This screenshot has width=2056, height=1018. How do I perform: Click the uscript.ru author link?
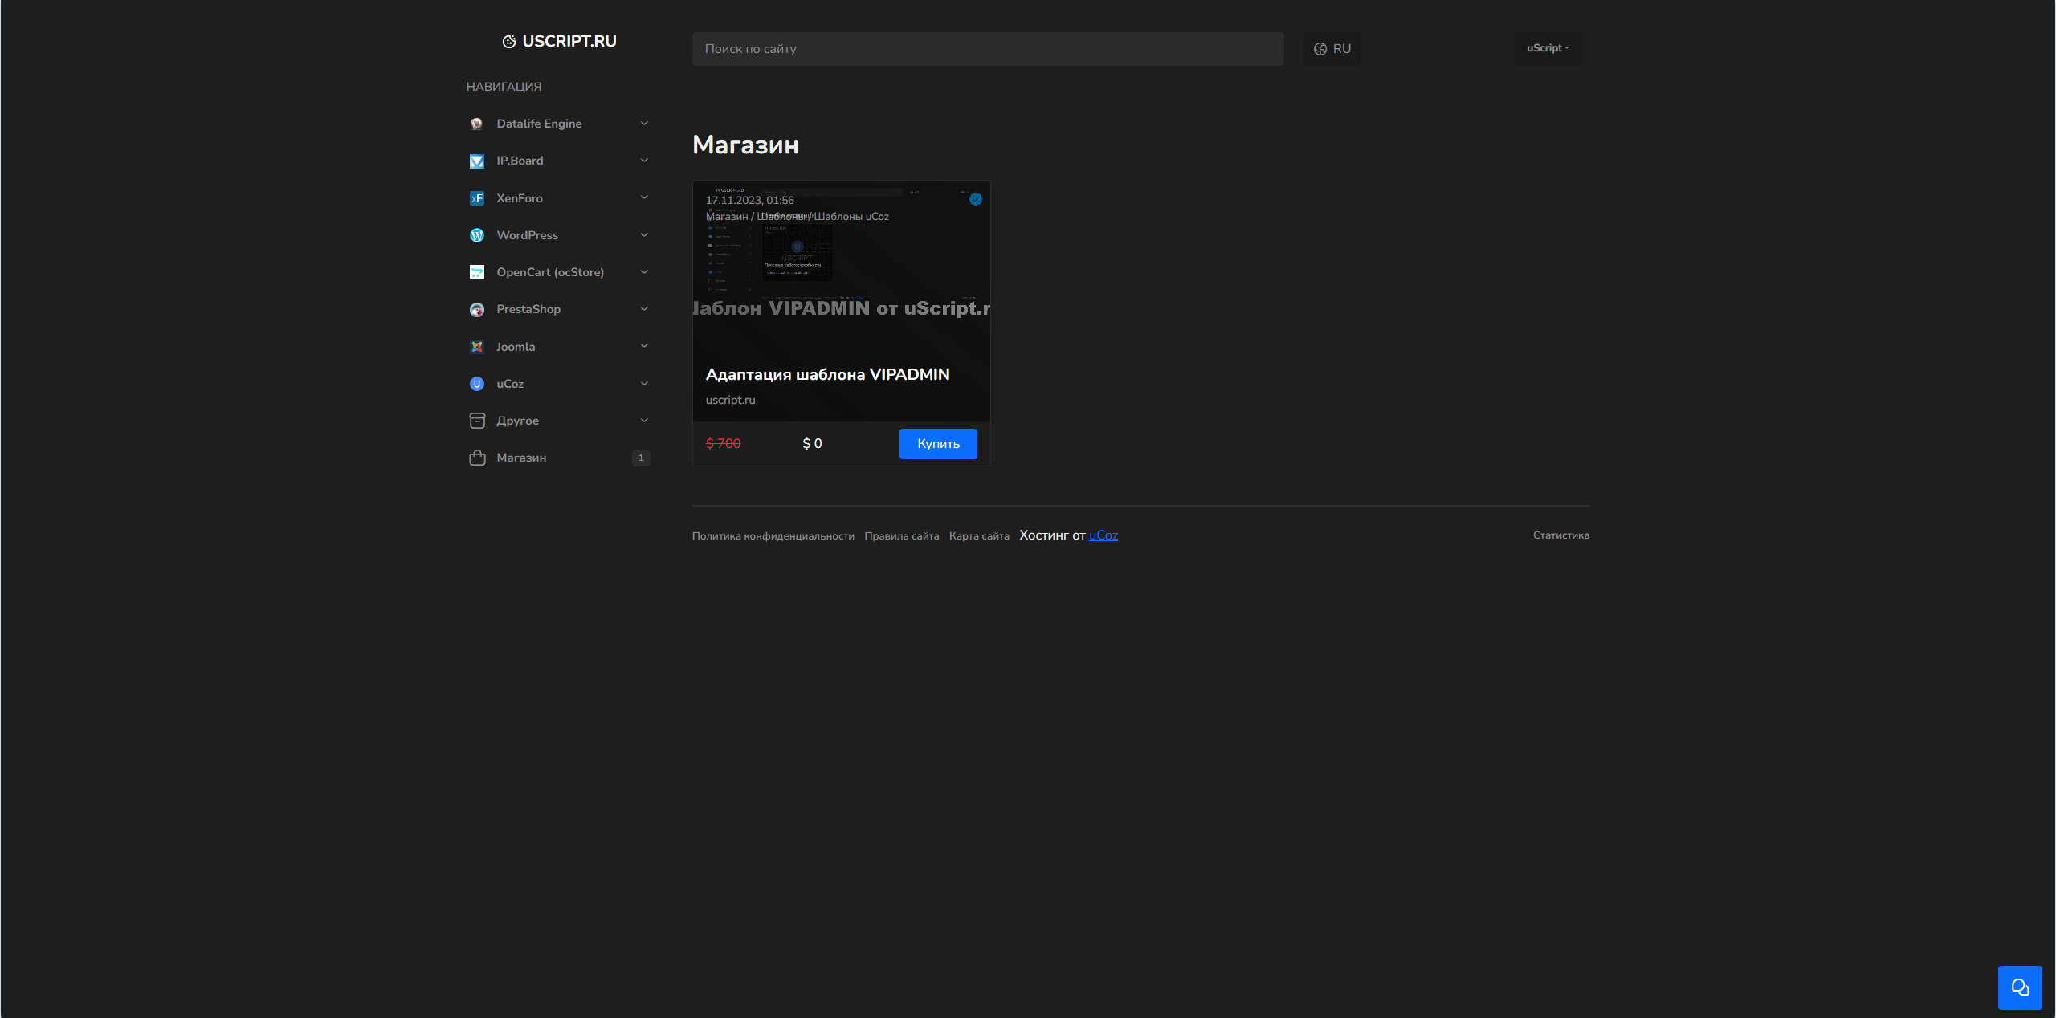(730, 400)
